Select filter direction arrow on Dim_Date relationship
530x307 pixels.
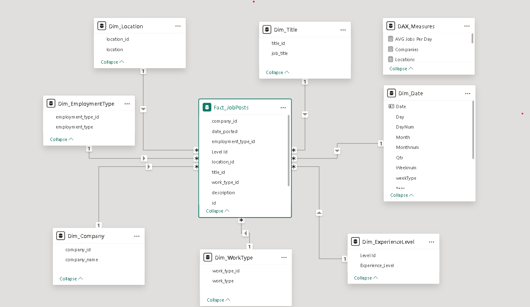click(337, 151)
